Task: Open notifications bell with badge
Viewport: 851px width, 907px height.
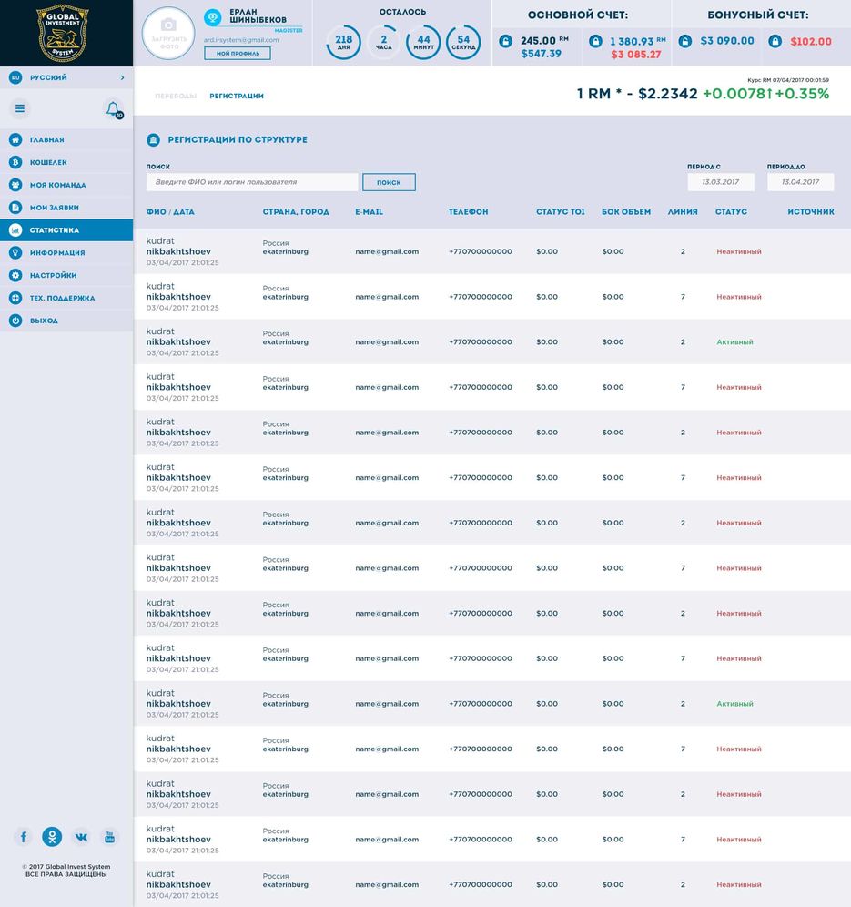Action: tap(114, 109)
